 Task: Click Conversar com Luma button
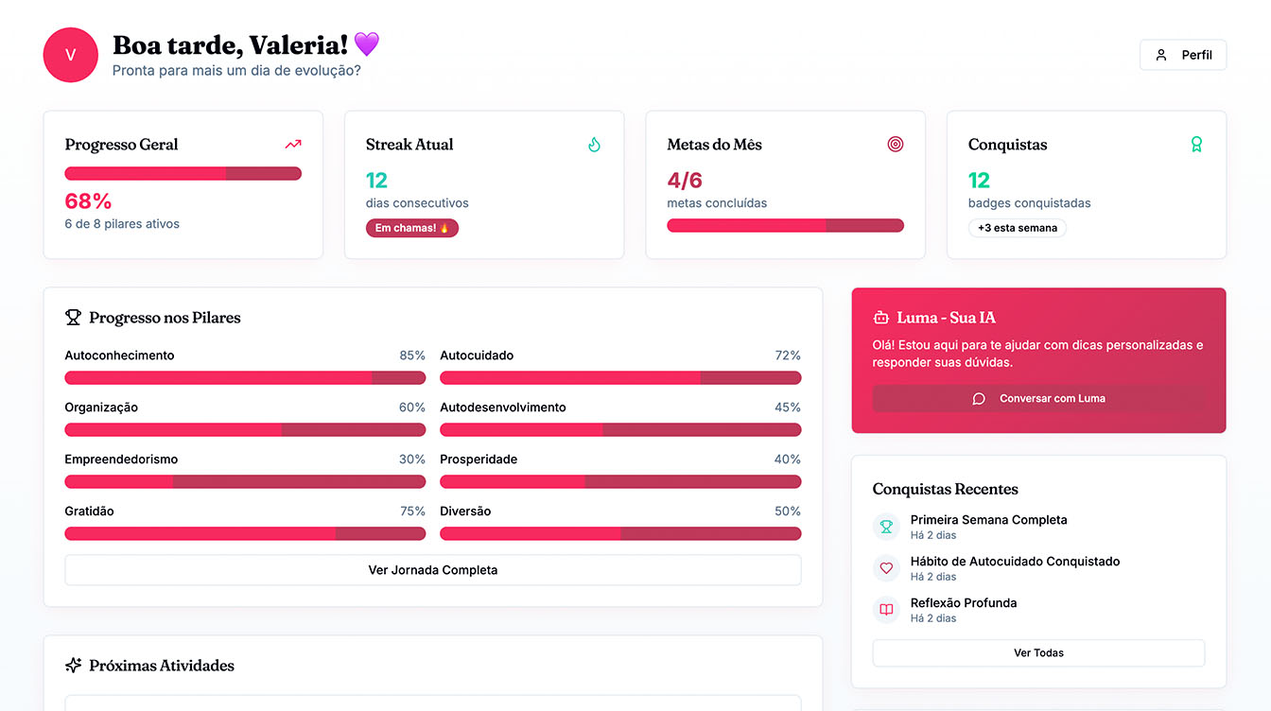point(1038,398)
